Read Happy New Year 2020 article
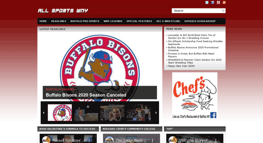This screenshot has height=143, width=263. 181,66
